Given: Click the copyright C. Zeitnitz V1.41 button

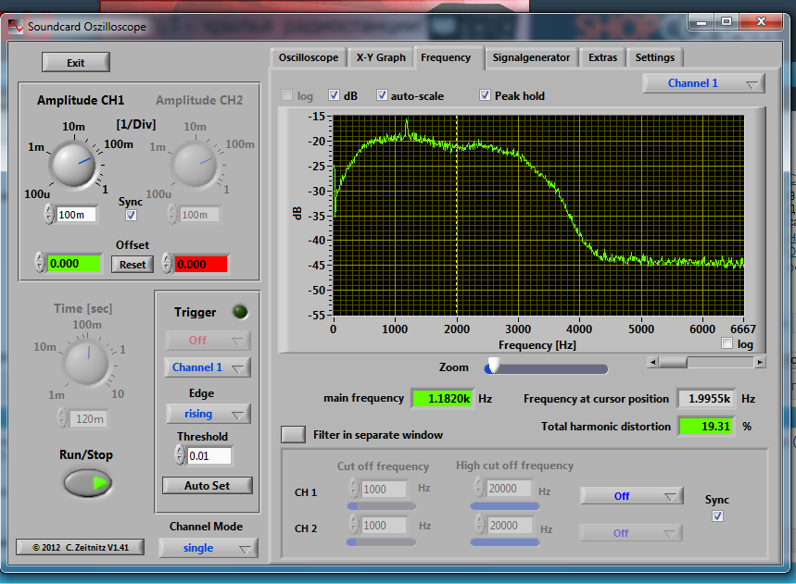Looking at the screenshot, I should tap(81, 547).
